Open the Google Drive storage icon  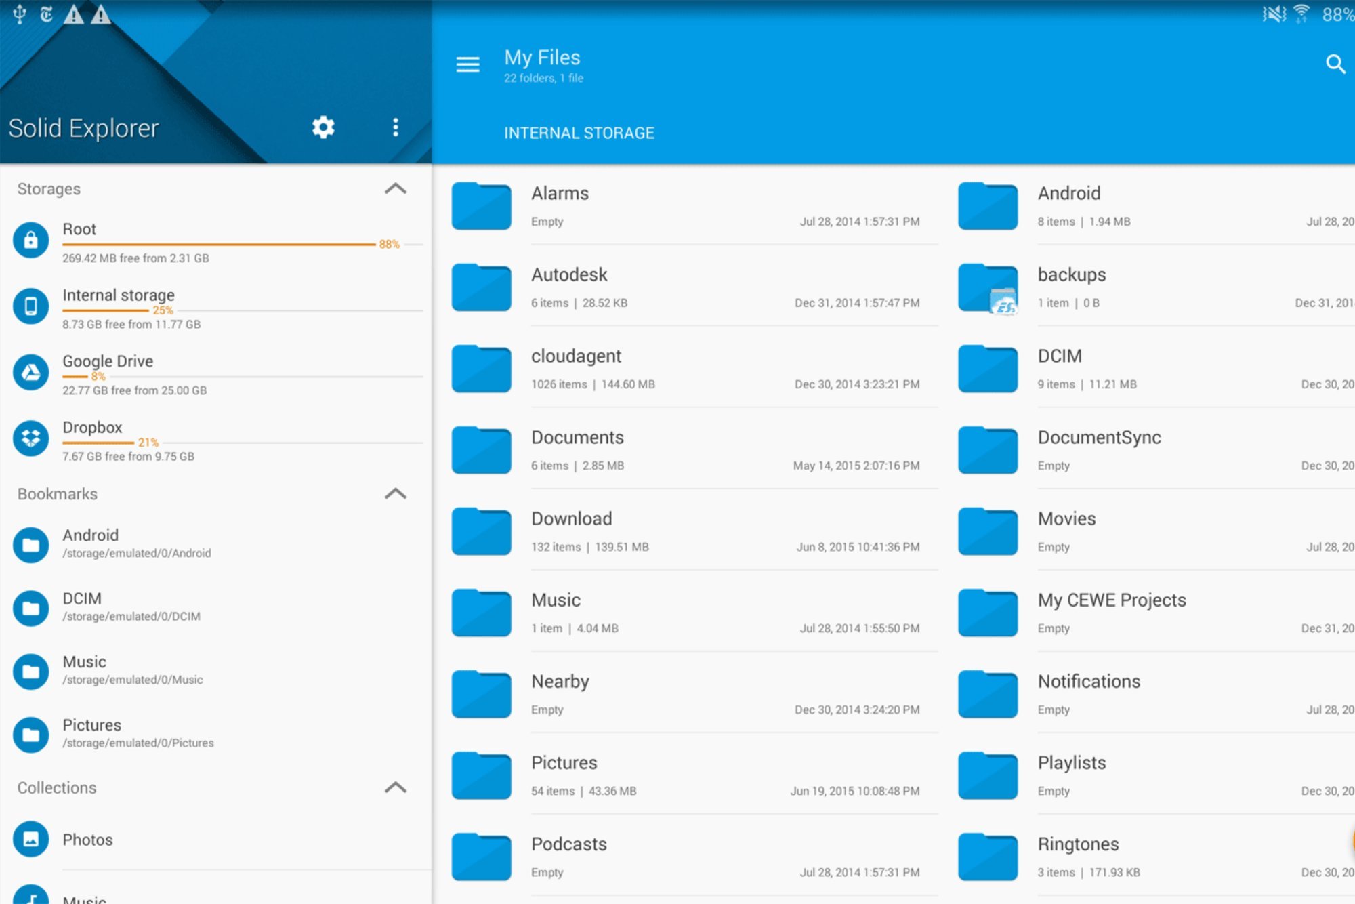tap(31, 372)
